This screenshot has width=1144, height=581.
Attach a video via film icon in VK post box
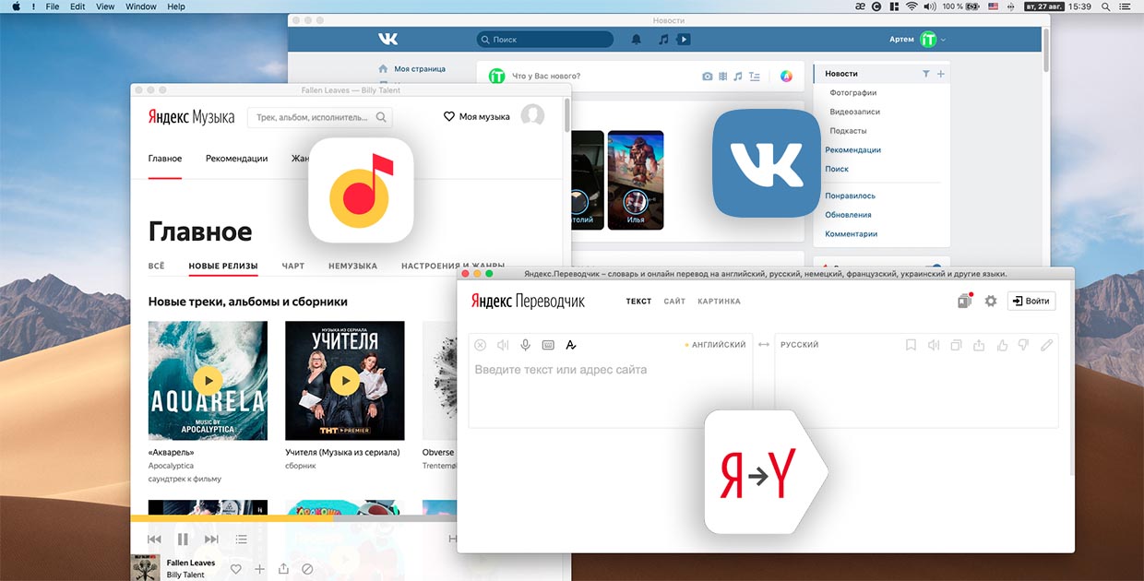723,77
